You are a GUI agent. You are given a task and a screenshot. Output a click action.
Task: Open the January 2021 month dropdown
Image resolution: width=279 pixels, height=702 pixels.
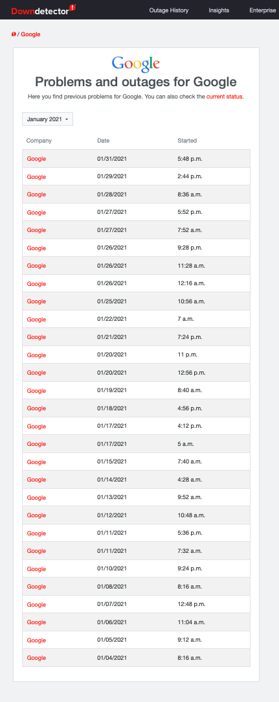click(x=47, y=119)
